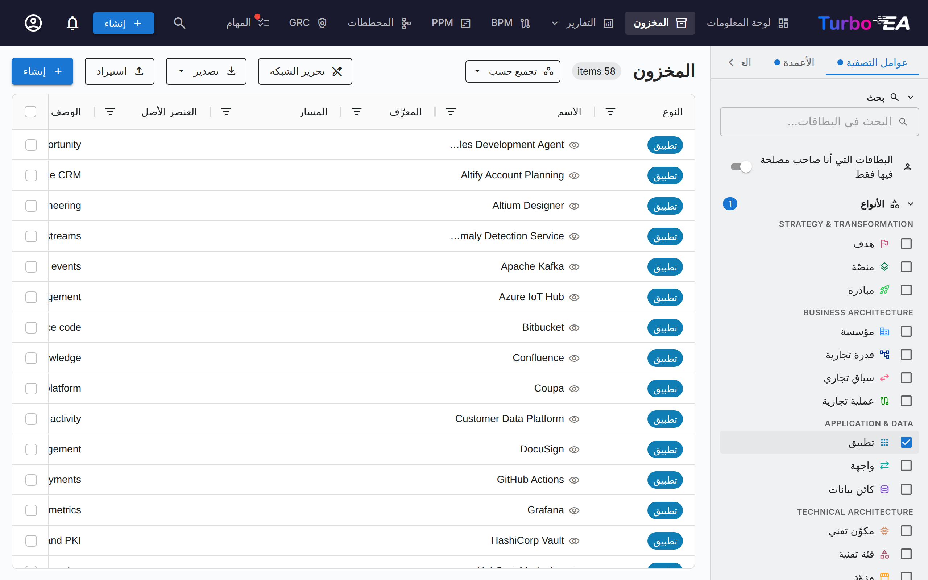
Task: Click the الأنواع count badge showing 1
Action: [730, 204]
